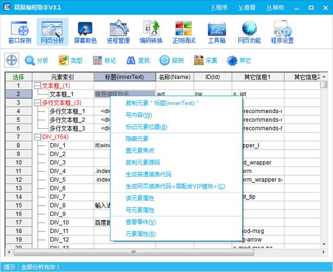Click the 探测 probe toolbar button
The width and height of the screenshot is (333, 272).
pyautogui.click(x=171, y=60)
